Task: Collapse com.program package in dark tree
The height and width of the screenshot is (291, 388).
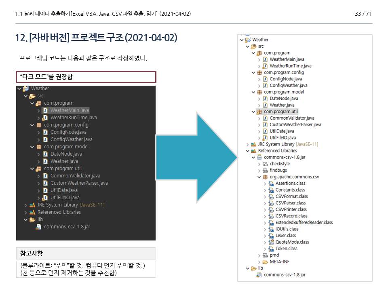Action: 32,103
